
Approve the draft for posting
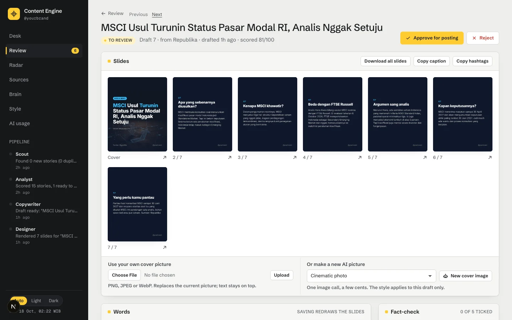(432, 38)
